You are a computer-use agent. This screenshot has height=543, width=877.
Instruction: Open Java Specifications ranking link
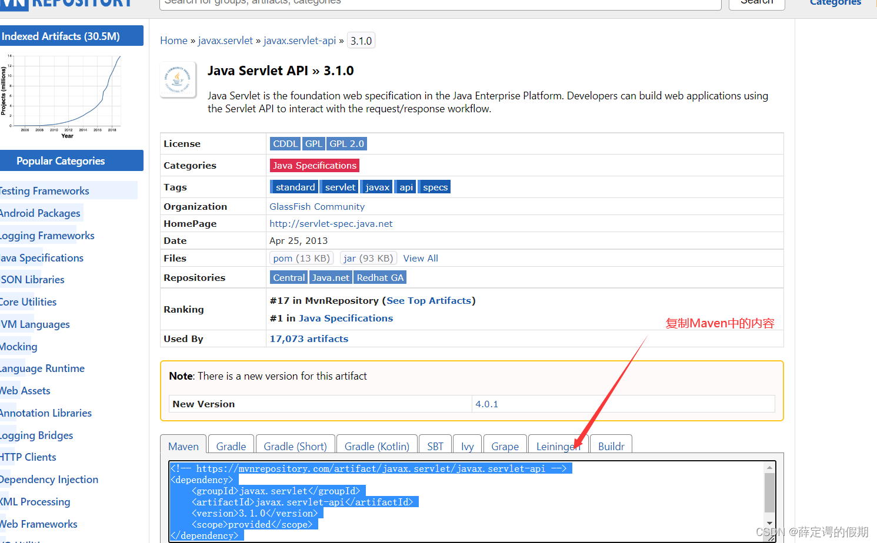pyautogui.click(x=346, y=319)
